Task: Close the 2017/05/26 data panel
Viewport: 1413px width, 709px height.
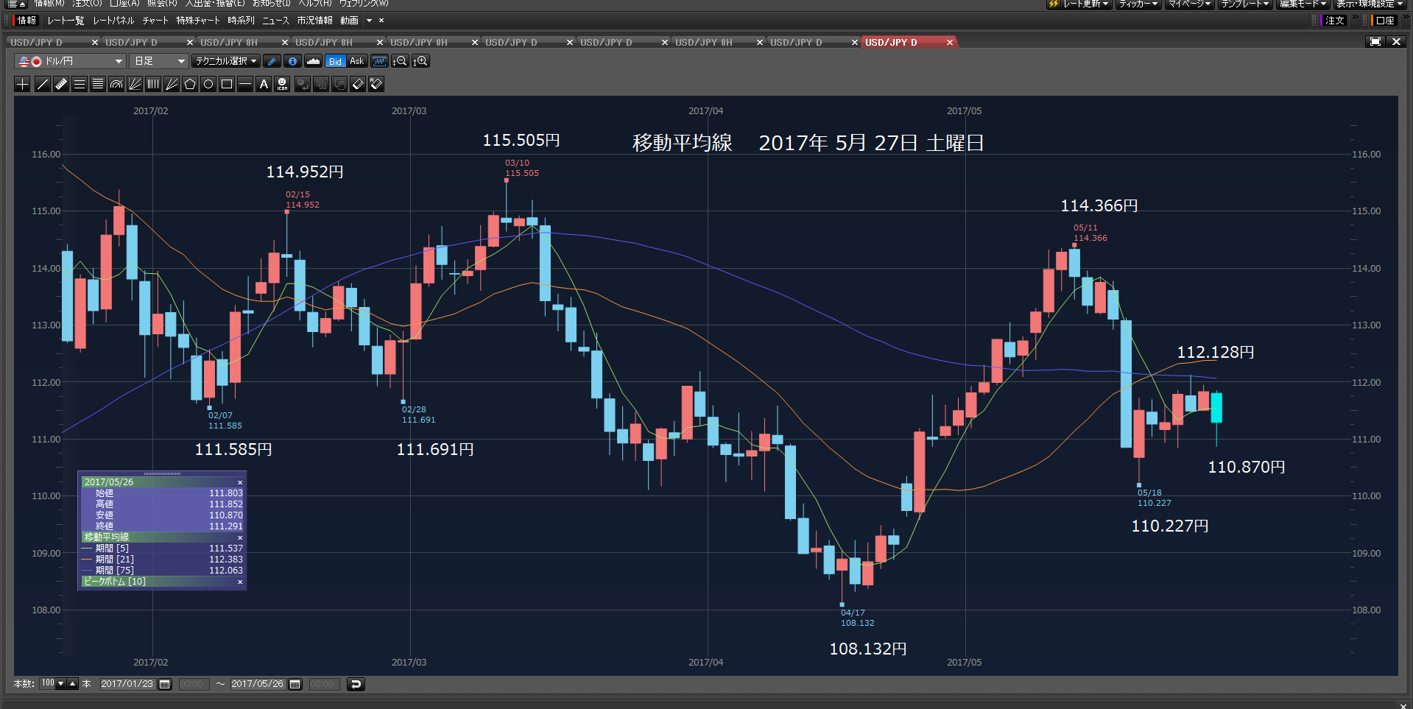Action: pyautogui.click(x=240, y=482)
